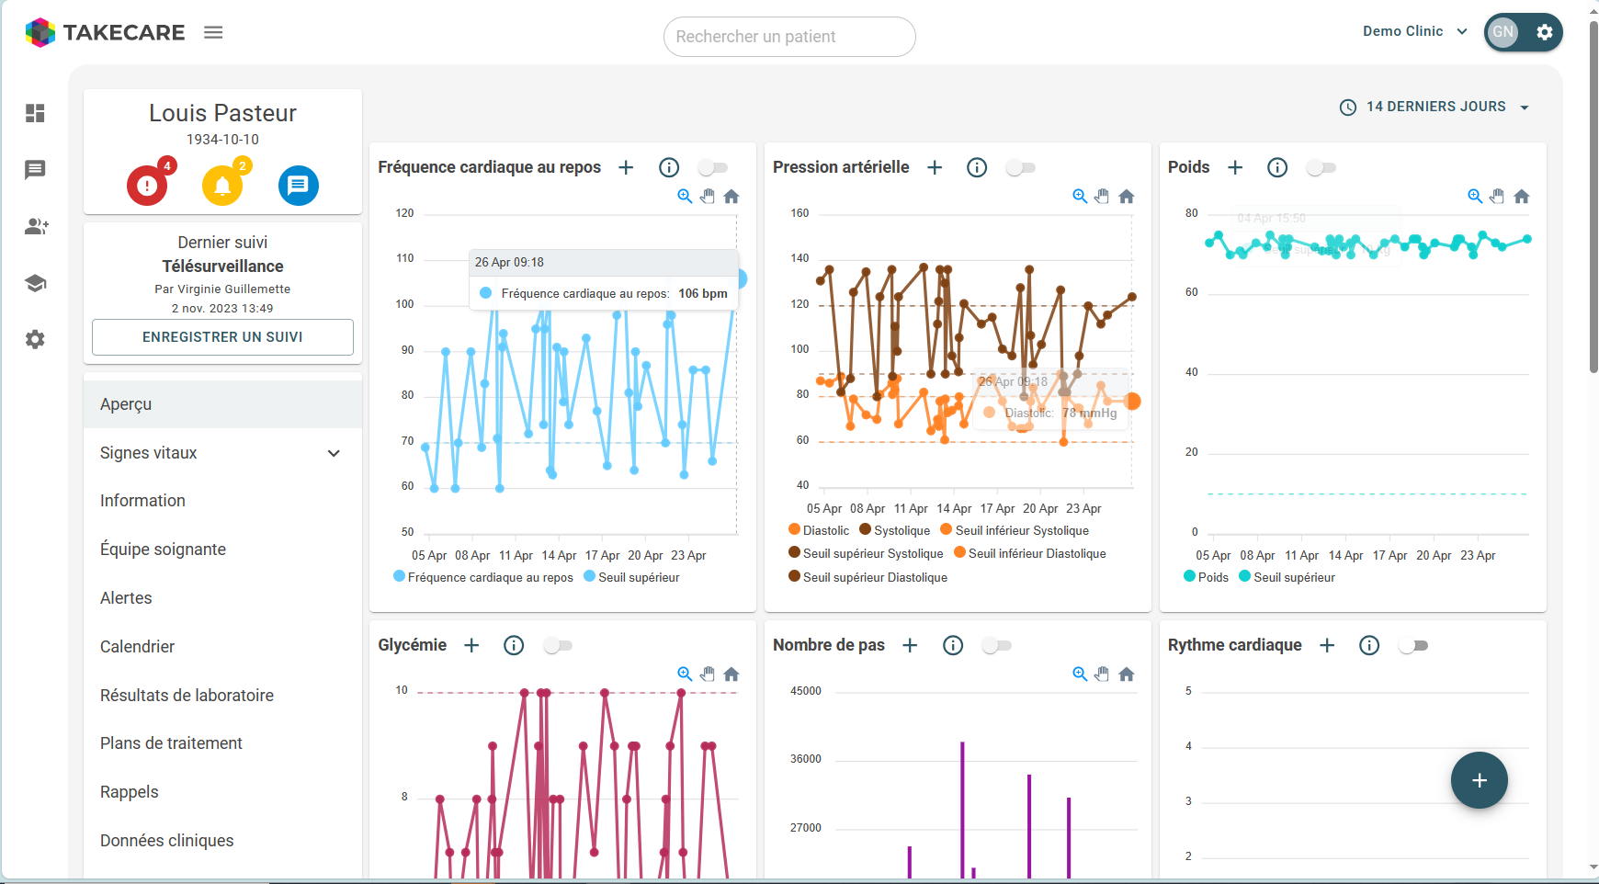Toggle the switch on Fréquence cardiaque au repos

point(712,167)
